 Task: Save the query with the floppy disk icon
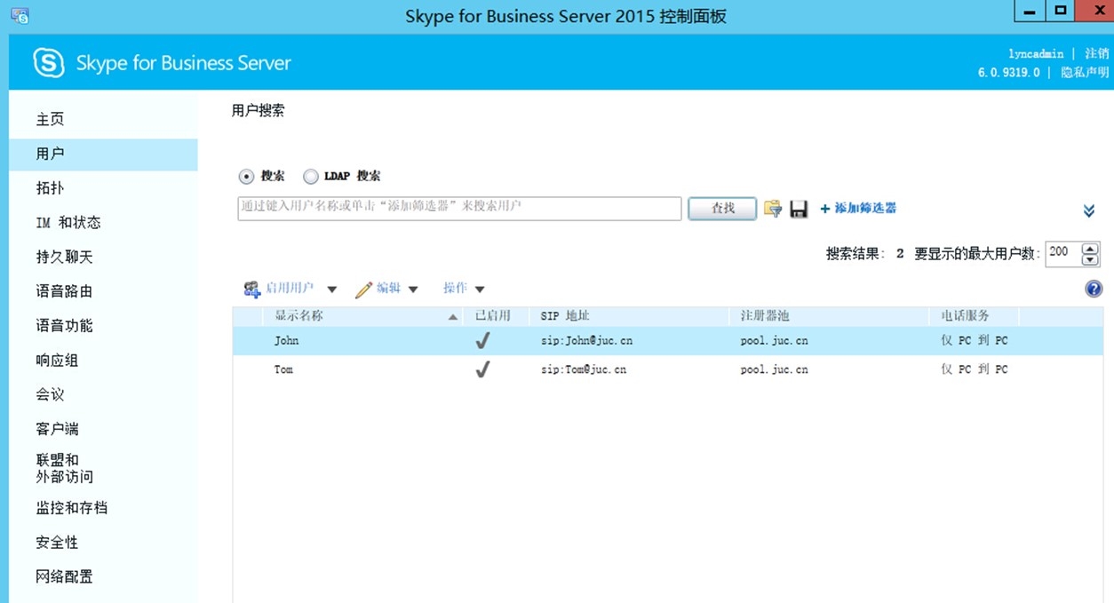[x=799, y=209]
